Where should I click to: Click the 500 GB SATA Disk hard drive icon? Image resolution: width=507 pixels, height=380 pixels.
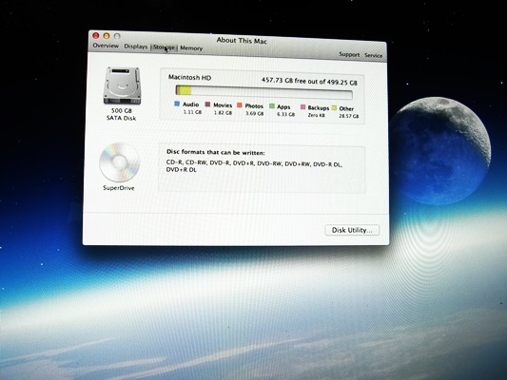point(122,85)
